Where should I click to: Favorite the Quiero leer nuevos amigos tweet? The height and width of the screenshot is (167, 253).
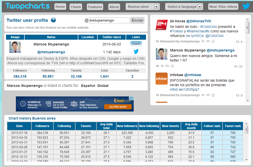click(x=172, y=66)
